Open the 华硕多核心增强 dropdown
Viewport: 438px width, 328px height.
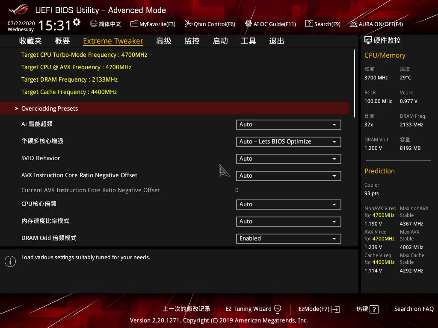click(288, 142)
